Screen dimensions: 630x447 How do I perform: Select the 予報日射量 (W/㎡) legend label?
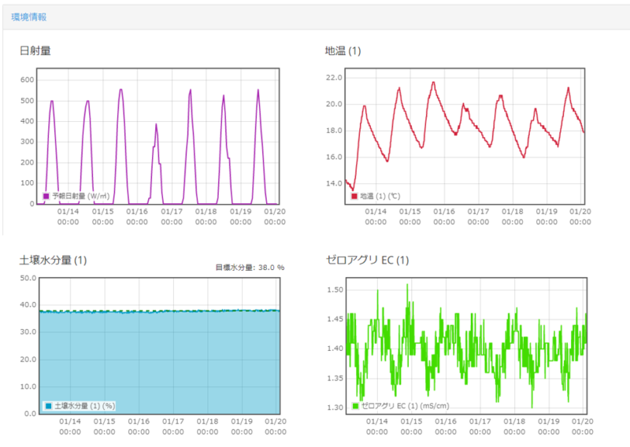coord(81,196)
